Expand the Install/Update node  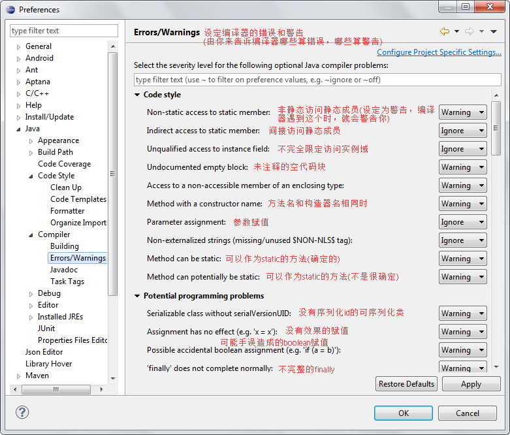click(18, 118)
